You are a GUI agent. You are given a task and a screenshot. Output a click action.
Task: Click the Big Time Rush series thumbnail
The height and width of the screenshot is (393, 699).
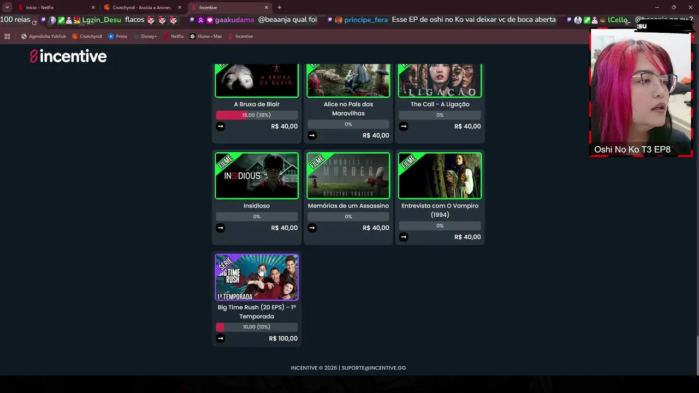pyautogui.click(x=257, y=277)
